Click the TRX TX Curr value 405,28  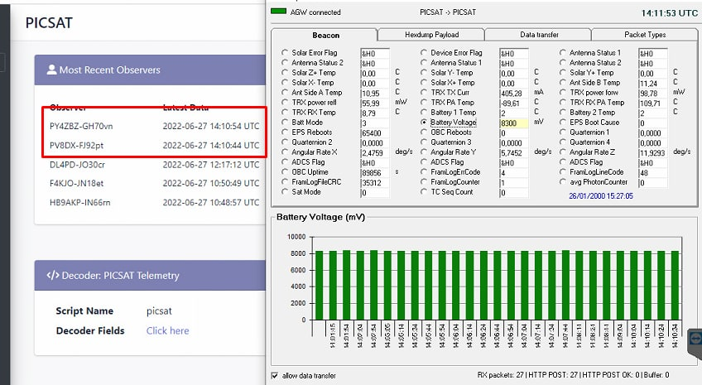pos(513,93)
